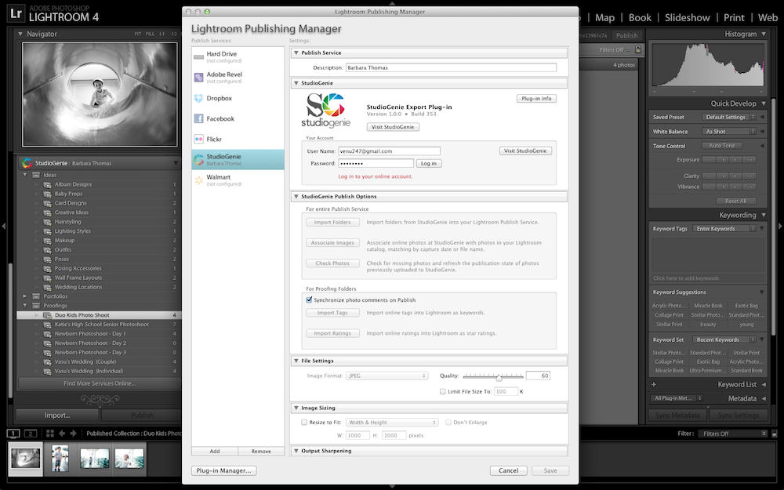Select Dropbox service icon
The image size is (784, 490).
198,99
